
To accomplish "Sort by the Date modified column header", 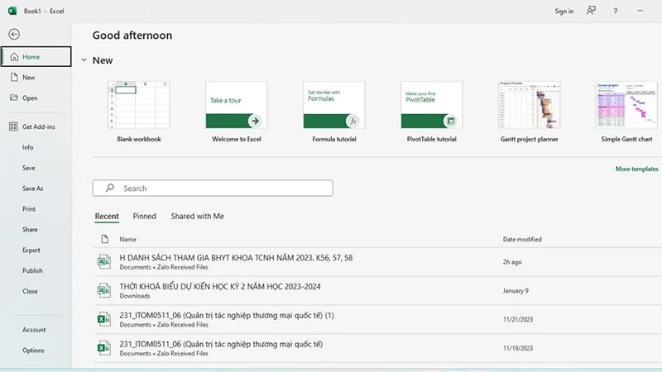I will [x=522, y=239].
